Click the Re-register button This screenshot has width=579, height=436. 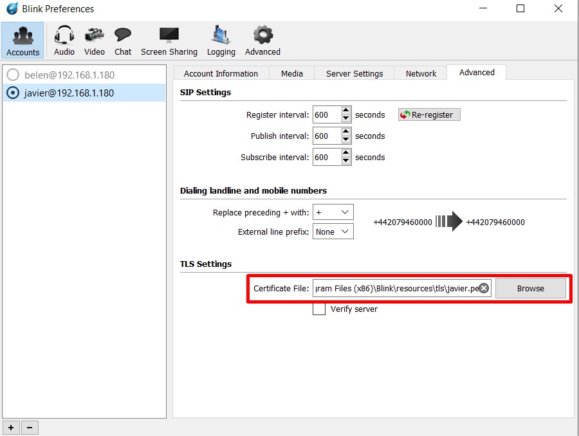tap(429, 115)
